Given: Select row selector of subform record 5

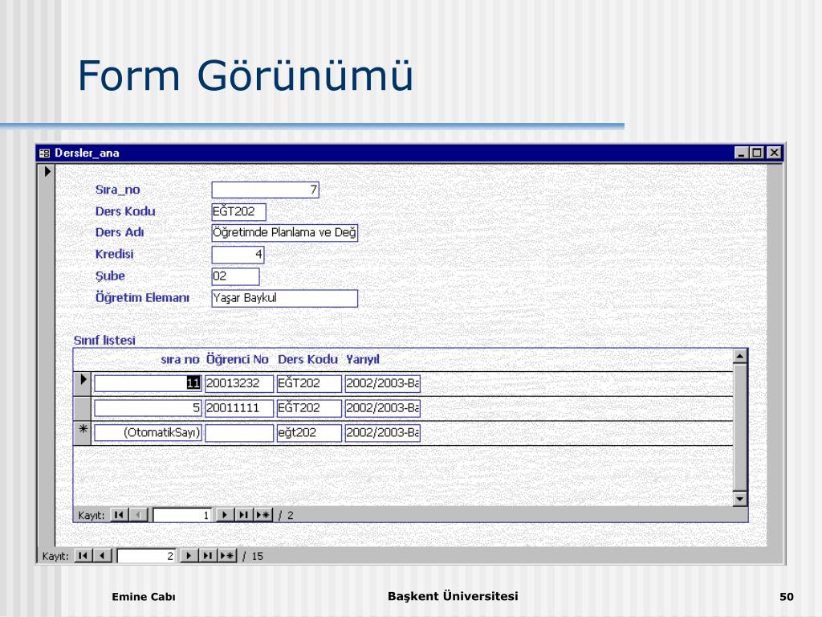Looking at the screenshot, I should 83,407.
